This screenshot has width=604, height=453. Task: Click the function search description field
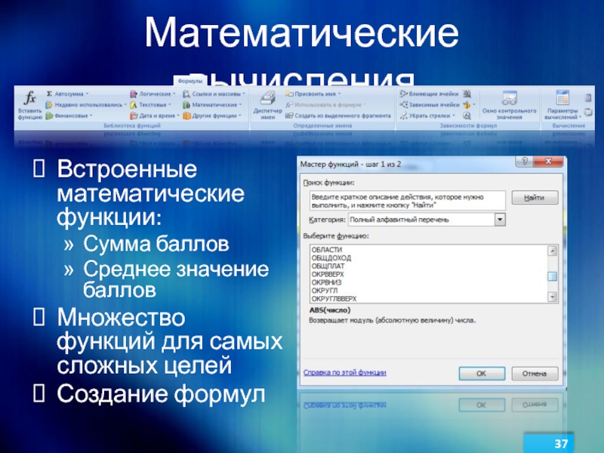click(408, 201)
